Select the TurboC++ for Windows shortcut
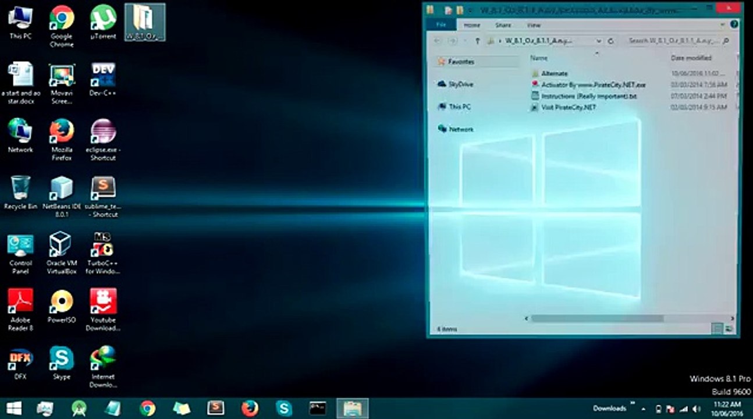The width and height of the screenshot is (753, 419). click(x=103, y=254)
